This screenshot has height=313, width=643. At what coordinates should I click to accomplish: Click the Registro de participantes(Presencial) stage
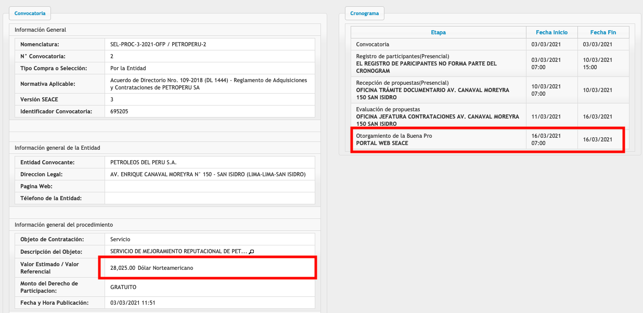click(403, 56)
